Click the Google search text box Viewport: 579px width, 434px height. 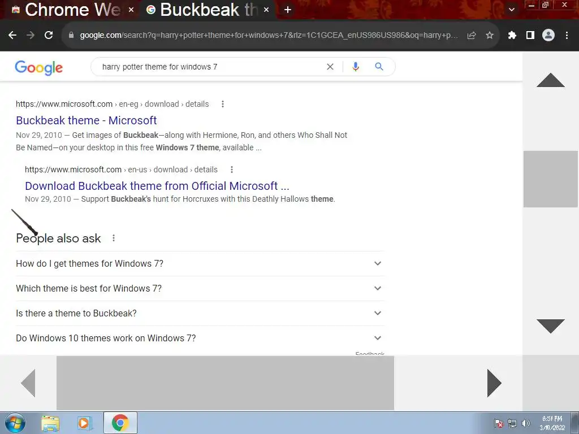pos(210,67)
